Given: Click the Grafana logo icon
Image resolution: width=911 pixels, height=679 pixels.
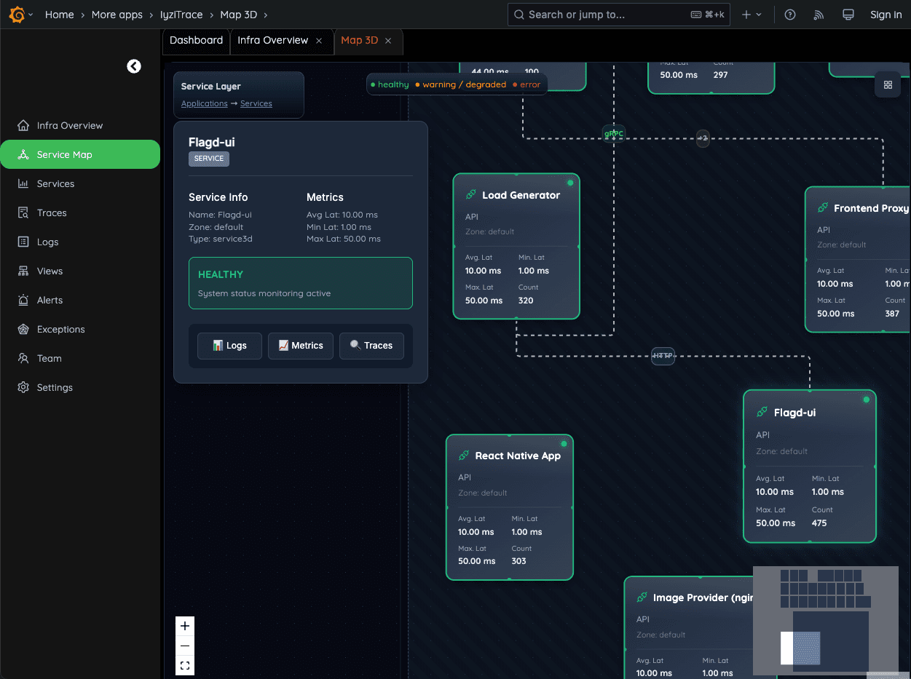Looking at the screenshot, I should pos(16,15).
